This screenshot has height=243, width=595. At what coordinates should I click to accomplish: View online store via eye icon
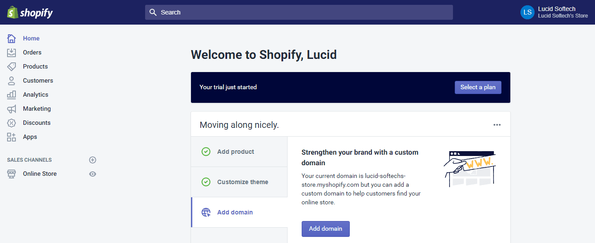coord(93,174)
